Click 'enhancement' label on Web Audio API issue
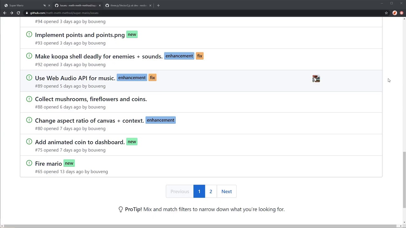406x228 pixels. tap(132, 78)
